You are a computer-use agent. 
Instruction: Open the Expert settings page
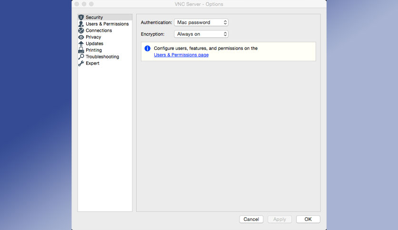[x=92, y=63]
